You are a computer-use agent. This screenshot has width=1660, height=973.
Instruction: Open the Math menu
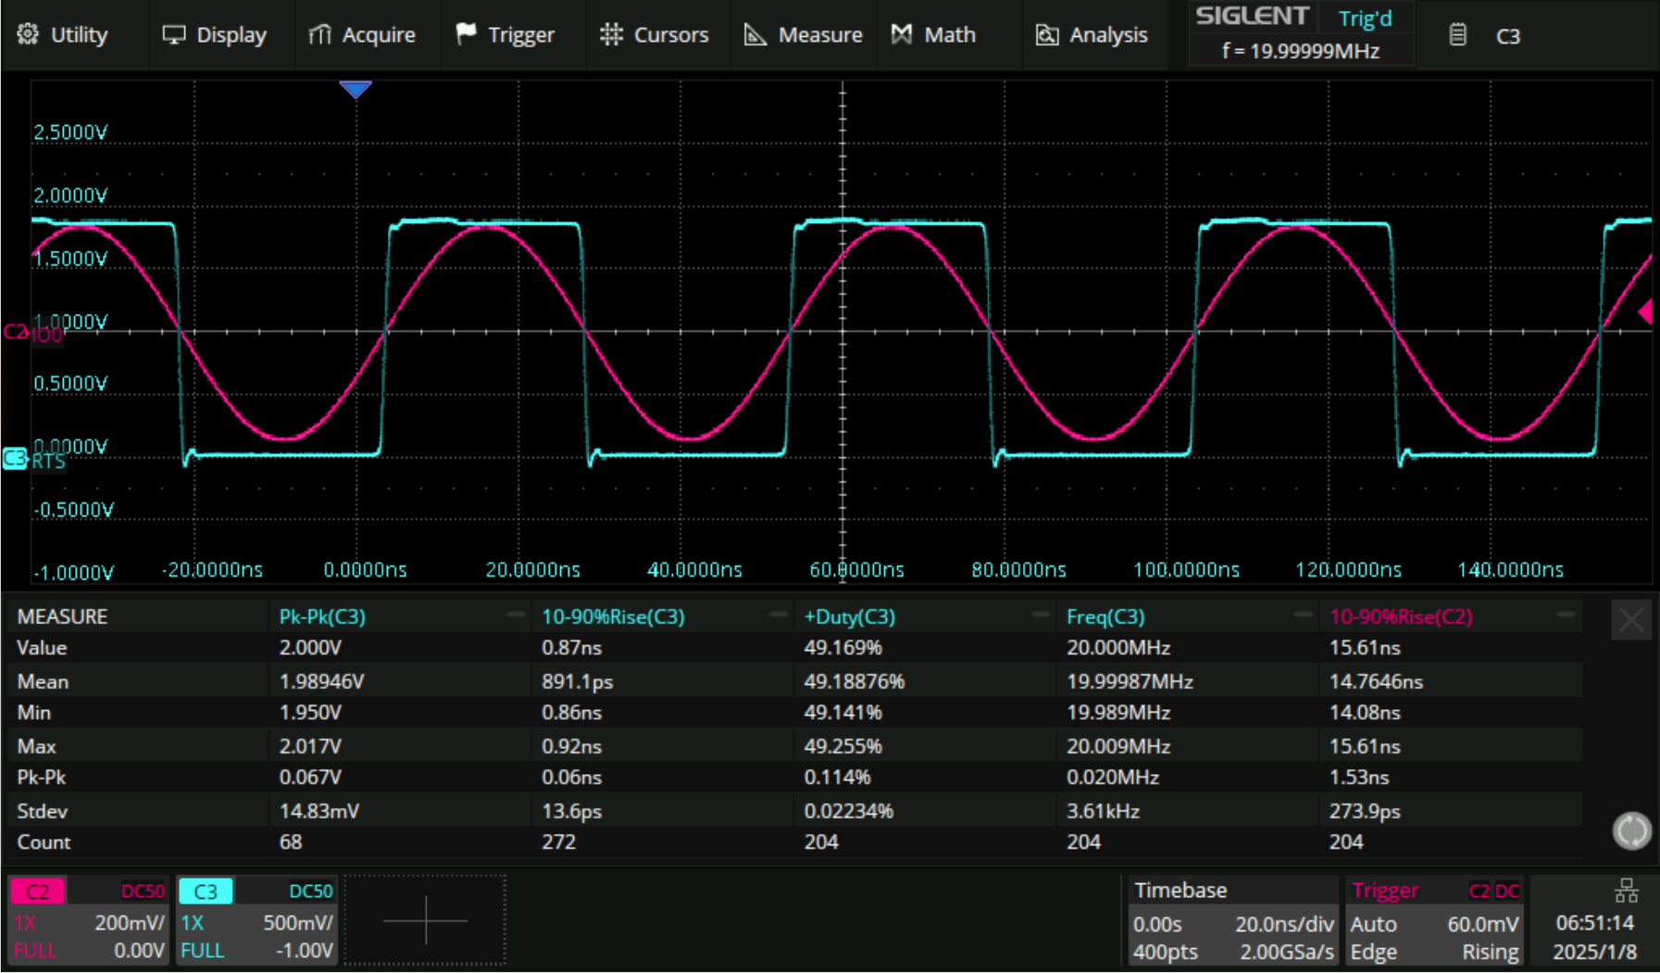click(x=933, y=35)
